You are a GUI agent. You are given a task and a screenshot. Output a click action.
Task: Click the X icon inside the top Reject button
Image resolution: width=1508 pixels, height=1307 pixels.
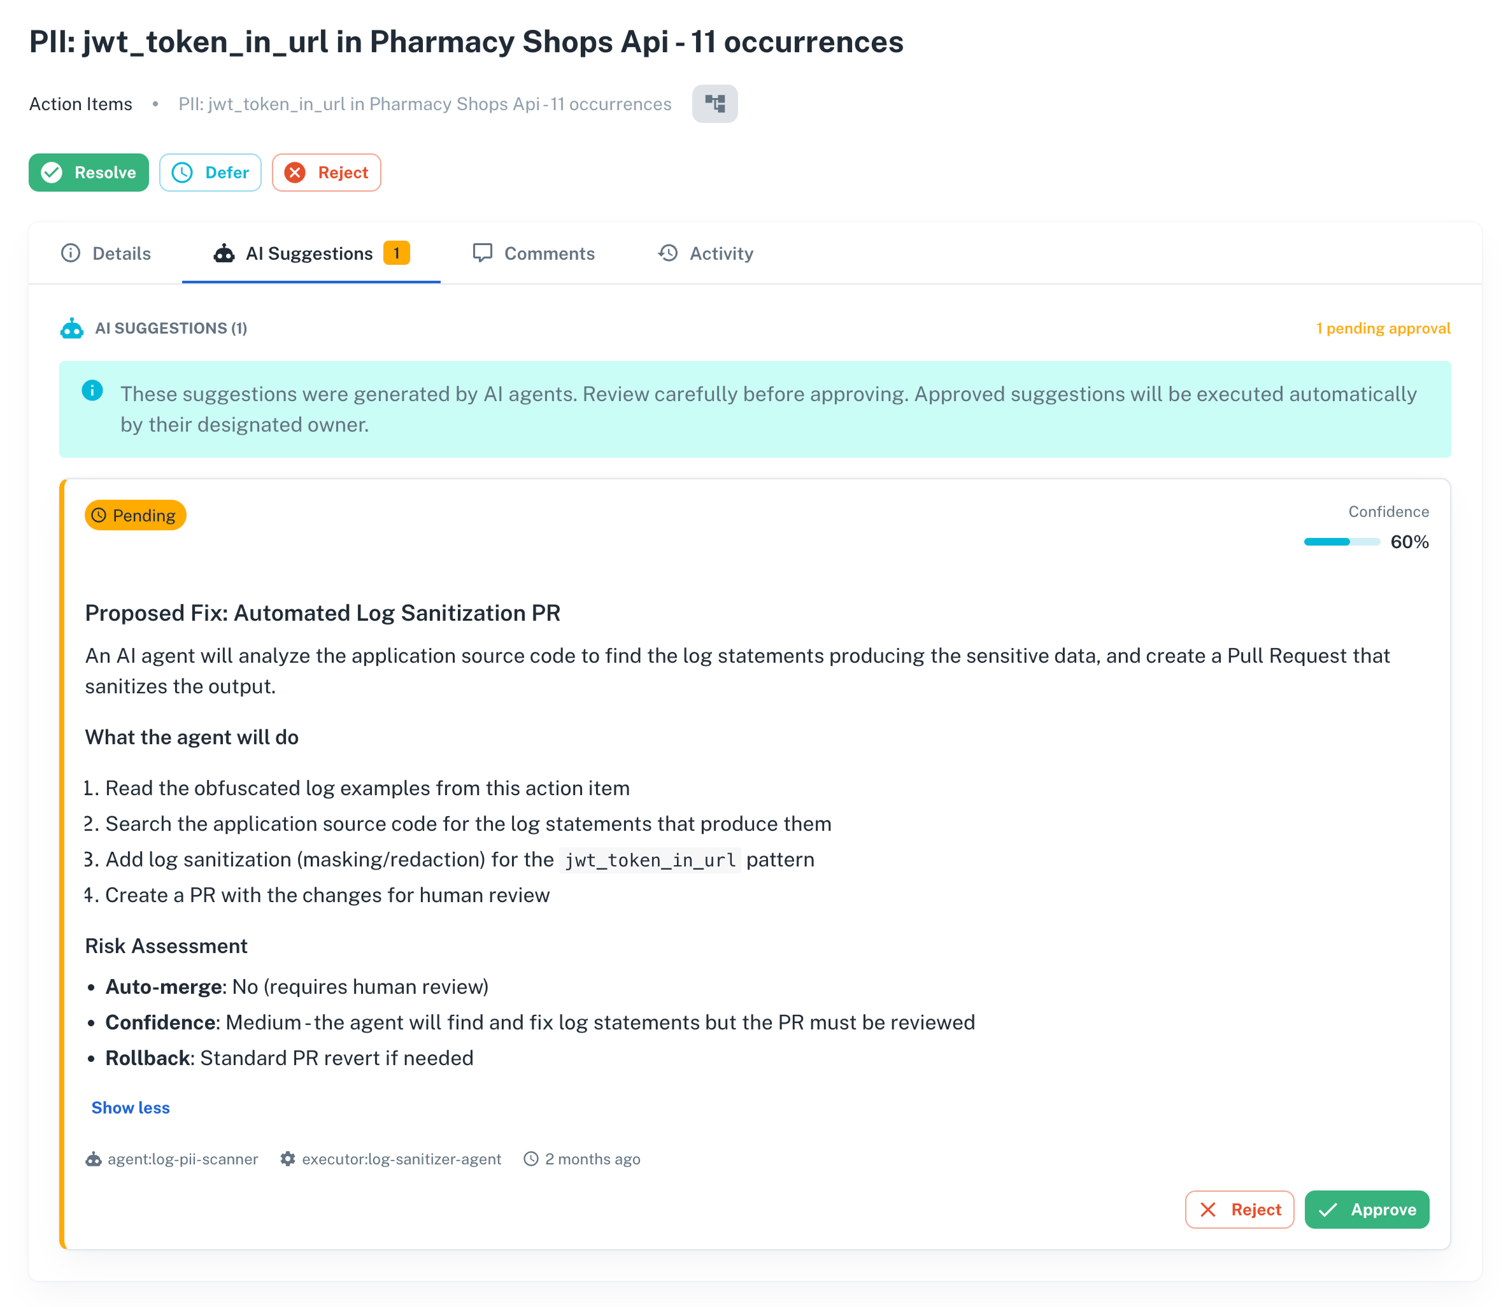click(295, 172)
